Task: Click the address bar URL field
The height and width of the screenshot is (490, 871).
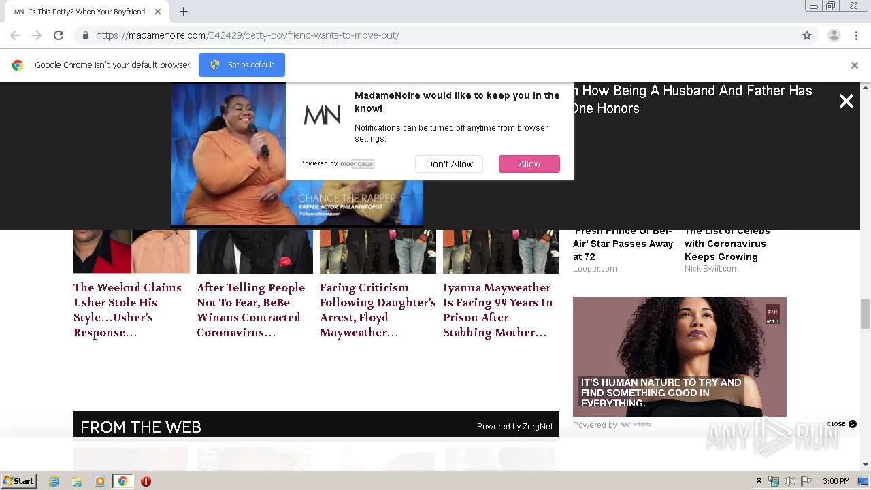Action: (x=435, y=35)
